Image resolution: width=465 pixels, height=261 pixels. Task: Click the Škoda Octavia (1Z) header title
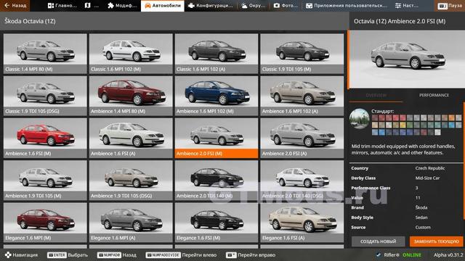[x=30, y=21]
